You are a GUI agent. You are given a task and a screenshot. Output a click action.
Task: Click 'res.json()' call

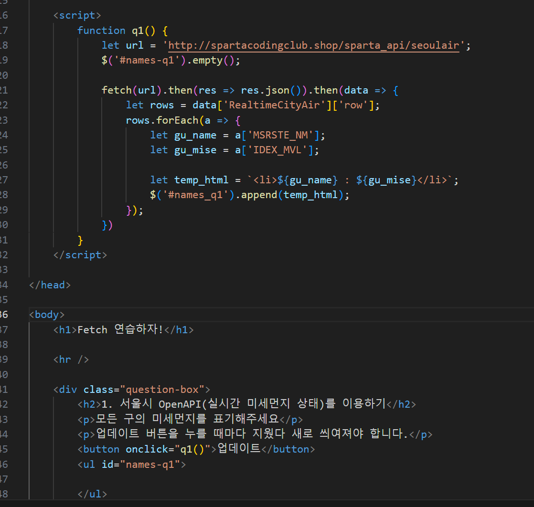coord(271,90)
